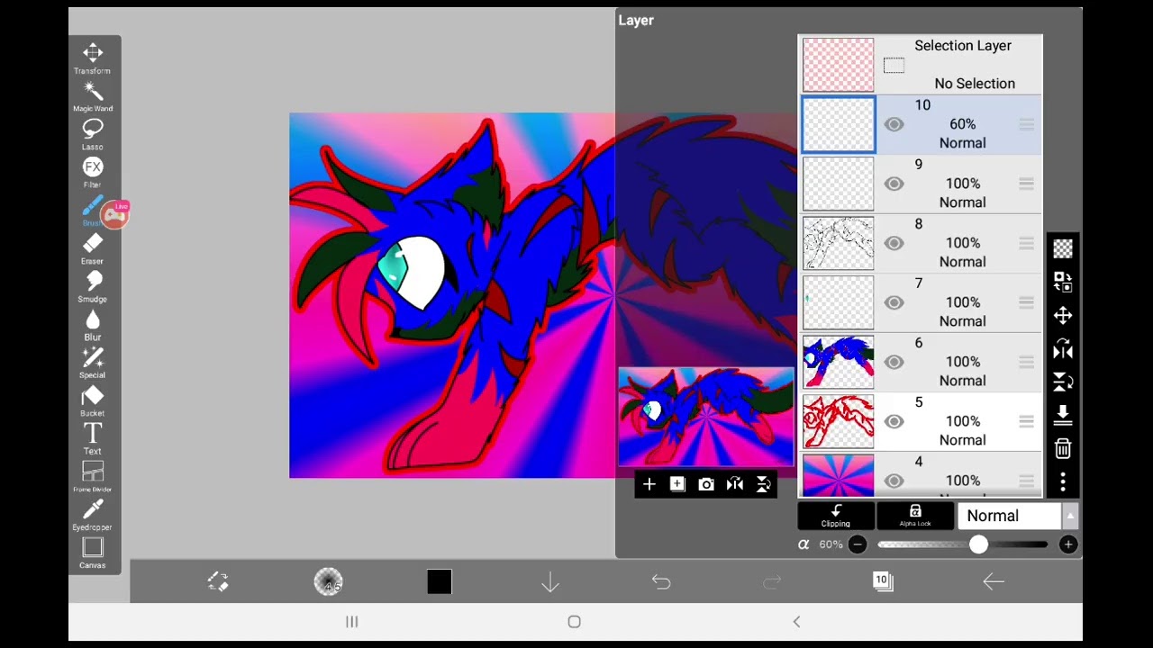The image size is (1153, 648).
Task: Open the brush size preview
Action: (x=329, y=581)
